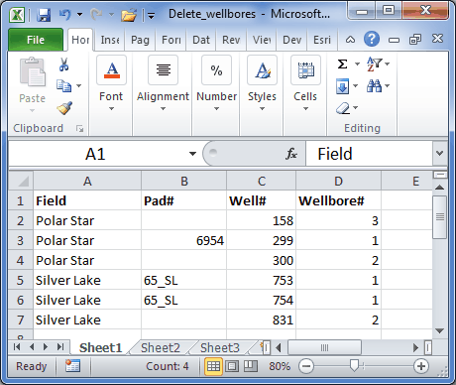Select the 65_SL cell in row 5
This screenshot has width=456, height=385.
(x=183, y=280)
